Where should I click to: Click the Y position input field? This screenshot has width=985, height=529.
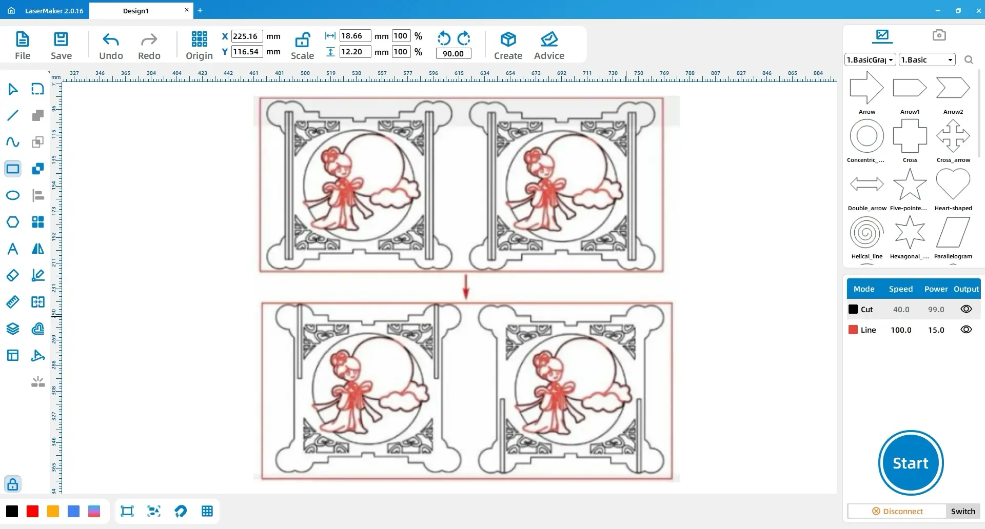pyautogui.click(x=247, y=51)
